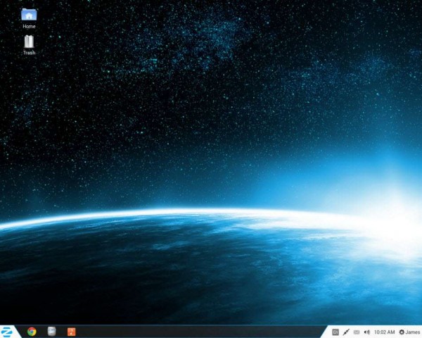422x338 pixels.
Task: Show calendar from 10:02 AM clock
Action: 384,332
